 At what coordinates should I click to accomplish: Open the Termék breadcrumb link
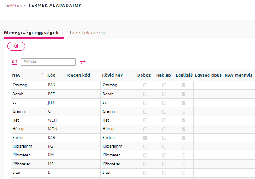[13, 6]
